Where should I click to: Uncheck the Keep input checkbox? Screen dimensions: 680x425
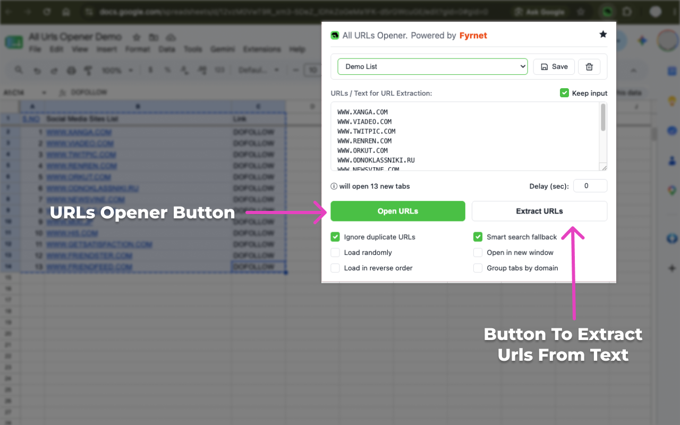(564, 93)
